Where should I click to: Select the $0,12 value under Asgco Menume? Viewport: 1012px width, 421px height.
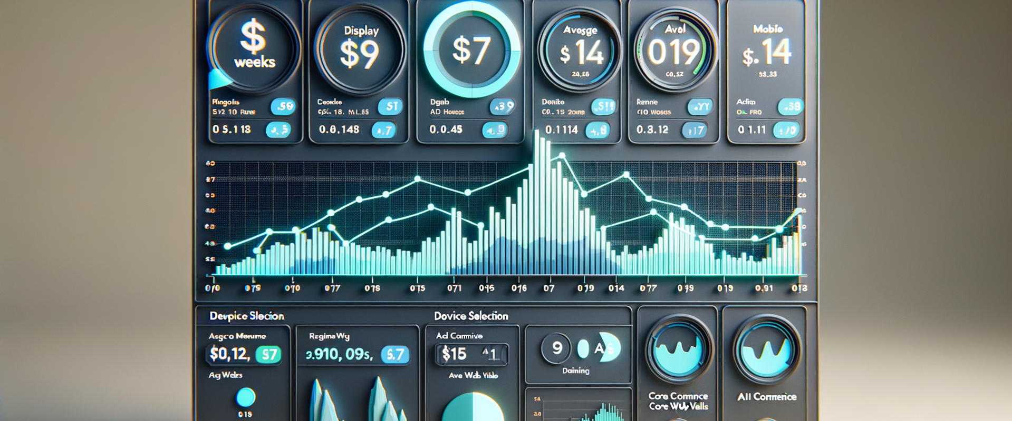(x=229, y=354)
